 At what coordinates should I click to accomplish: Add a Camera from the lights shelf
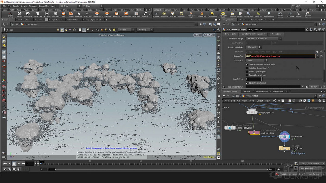tap(156, 14)
